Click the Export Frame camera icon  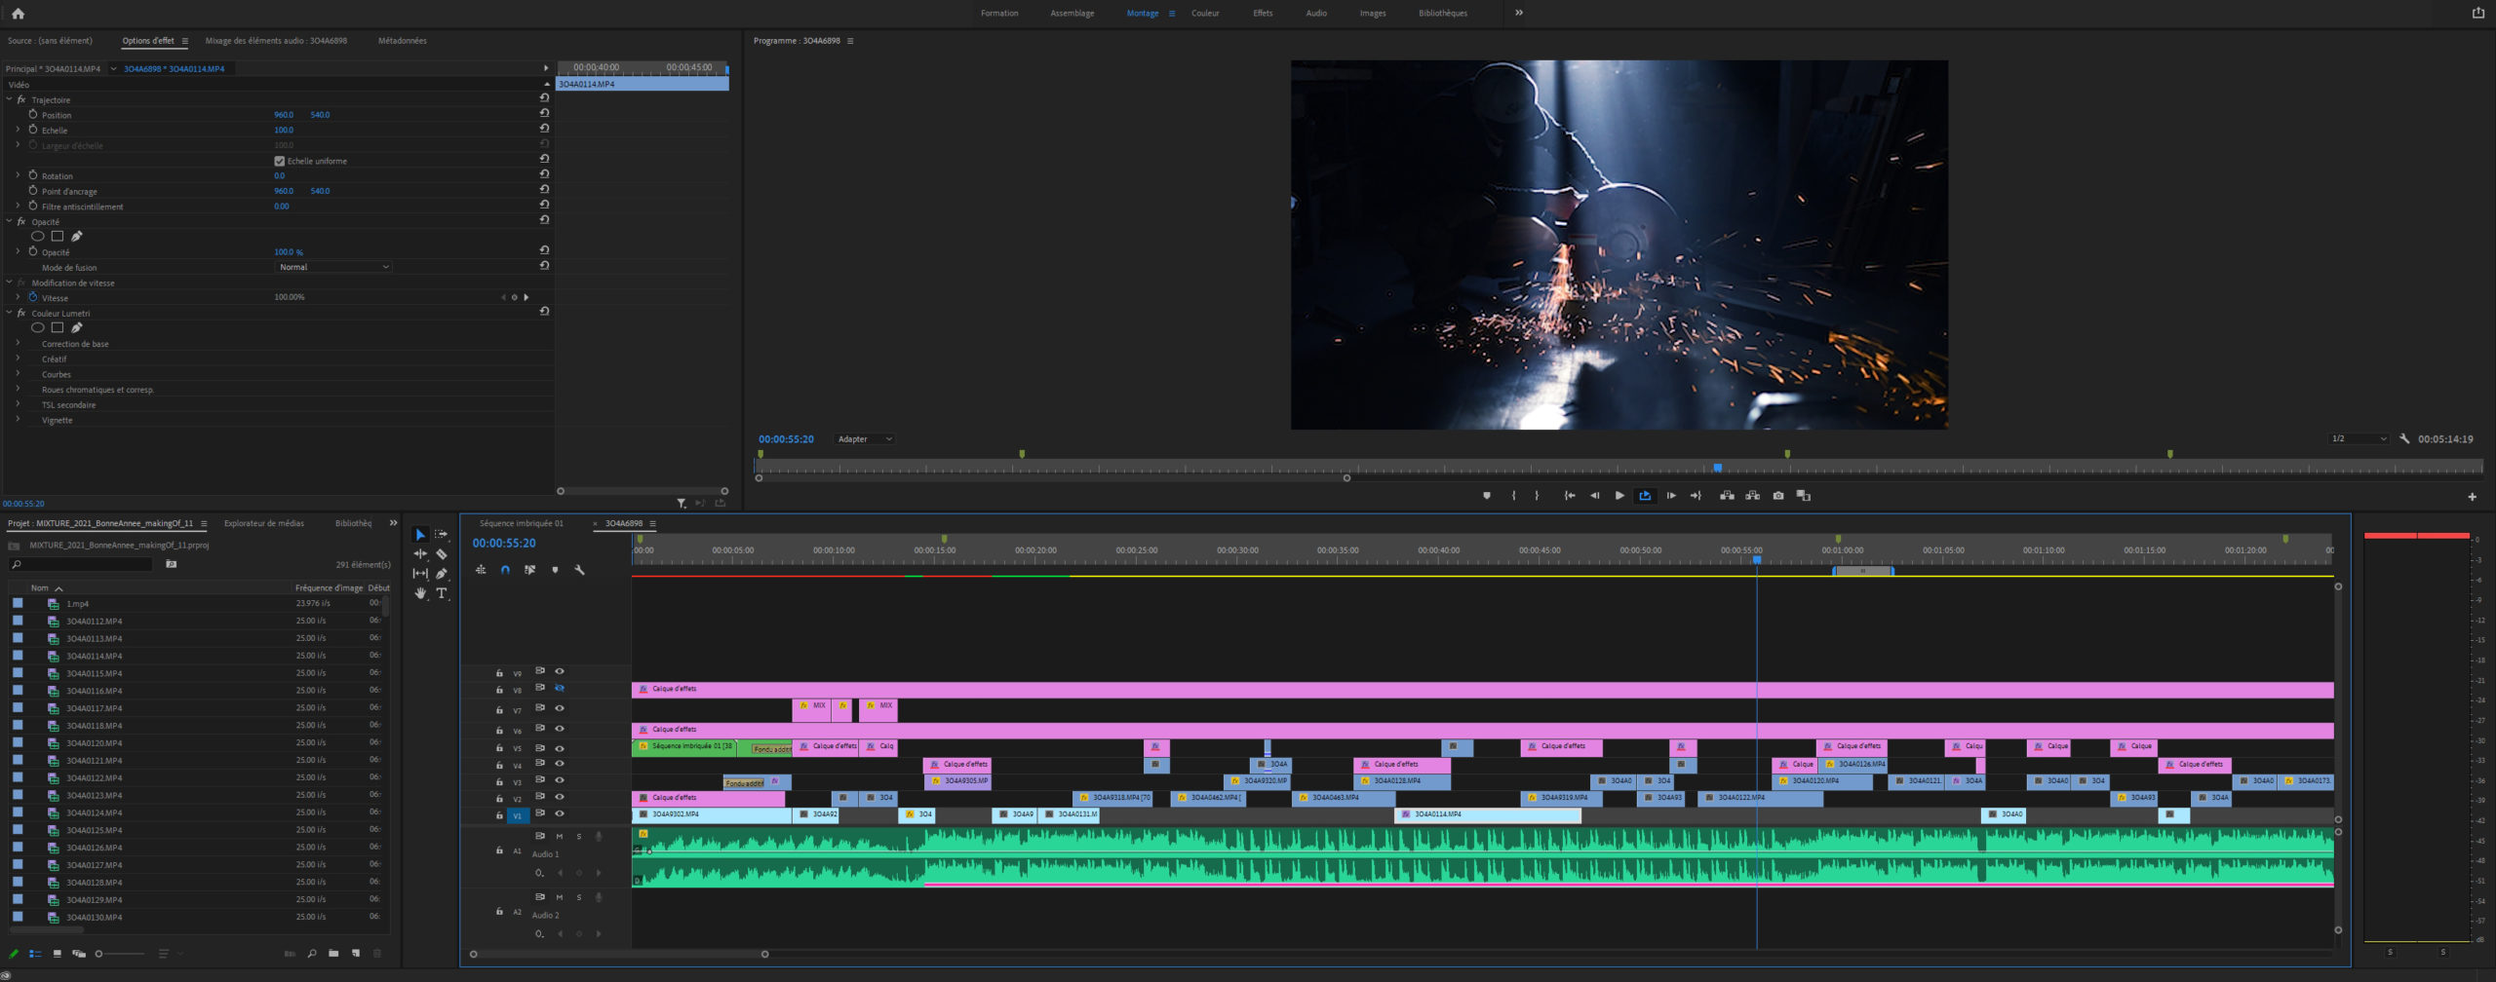1778,496
